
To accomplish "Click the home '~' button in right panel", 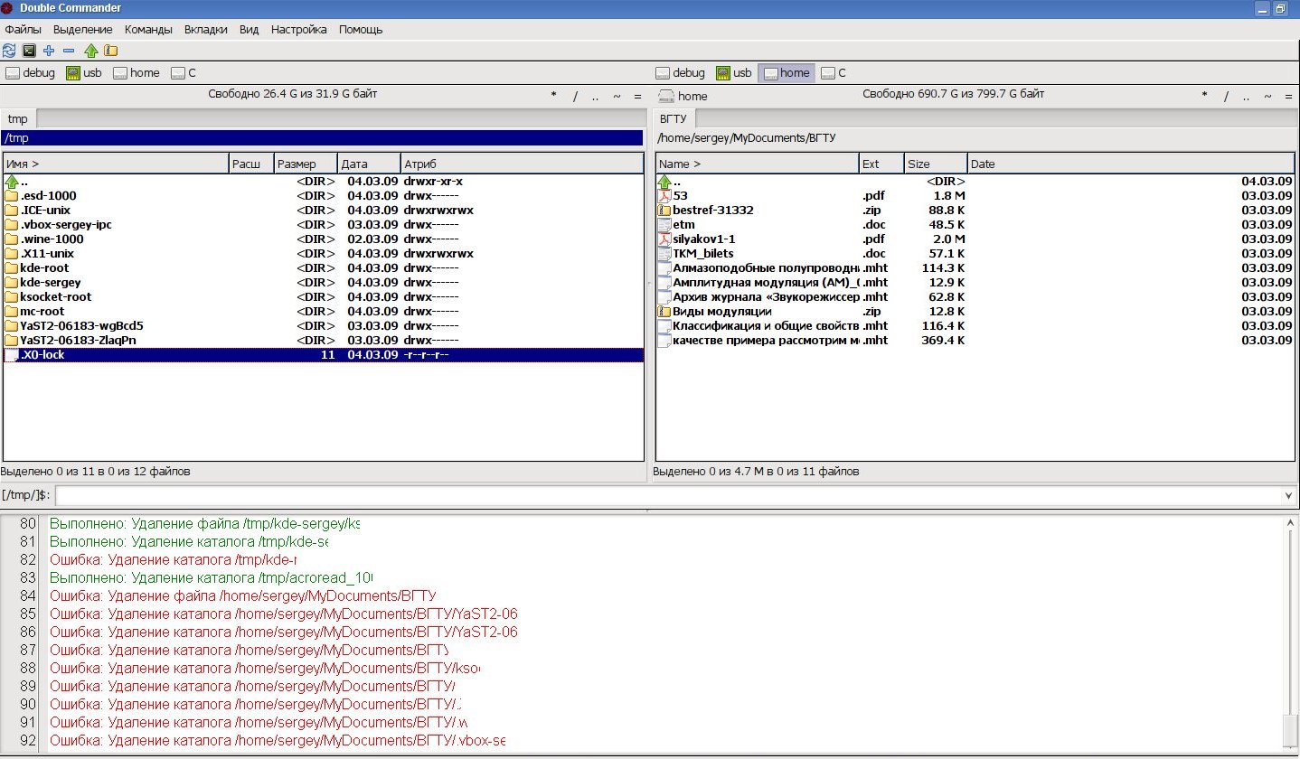I will click(x=1267, y=97).
